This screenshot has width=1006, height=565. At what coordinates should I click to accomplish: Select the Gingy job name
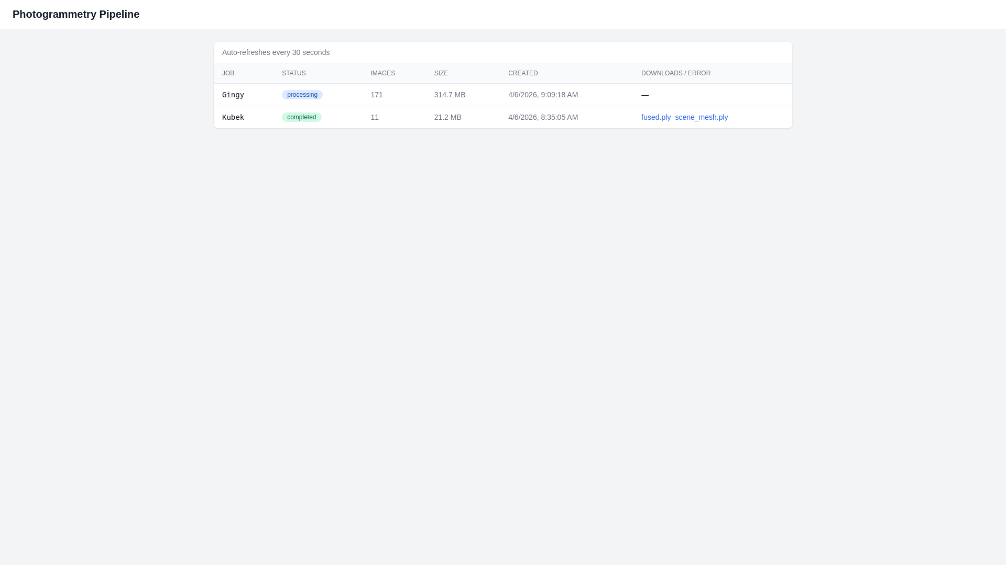[x=233, y=95]
